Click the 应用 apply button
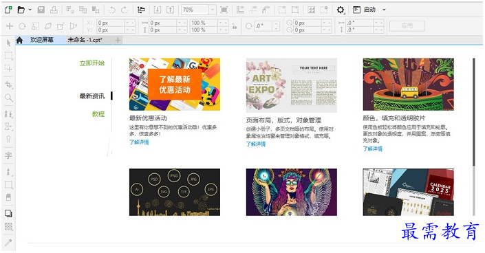485x253 pixels. click(407, 26)
